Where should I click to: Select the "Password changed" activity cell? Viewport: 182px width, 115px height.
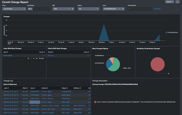pyautogui.click(x=48, y=113)
